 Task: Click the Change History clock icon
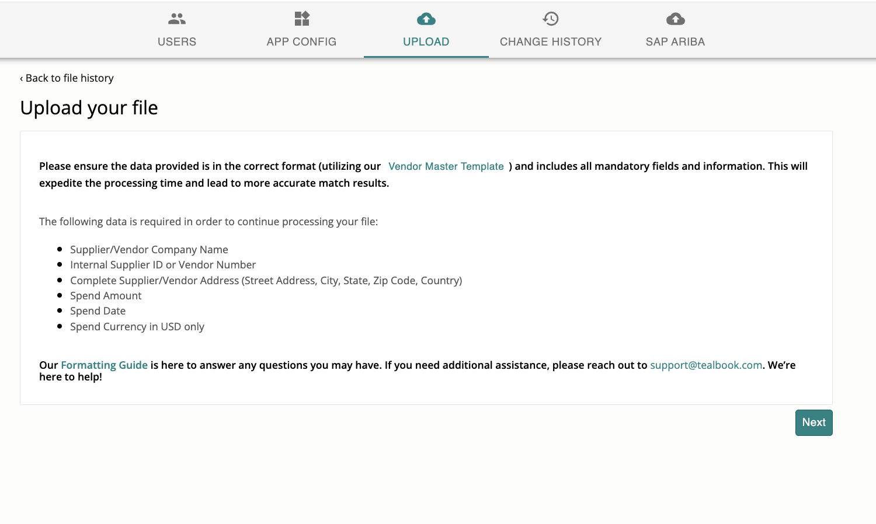click(x=551, y=19)
